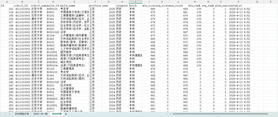Screen dimensions: 278x117
Task: Select column L header
Action: [x=179, y=2]
